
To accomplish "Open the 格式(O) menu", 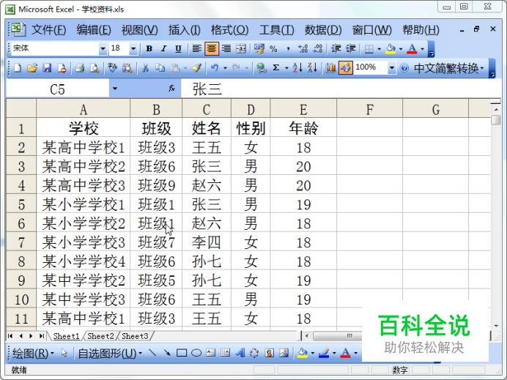I will click(x=229, y=30).
